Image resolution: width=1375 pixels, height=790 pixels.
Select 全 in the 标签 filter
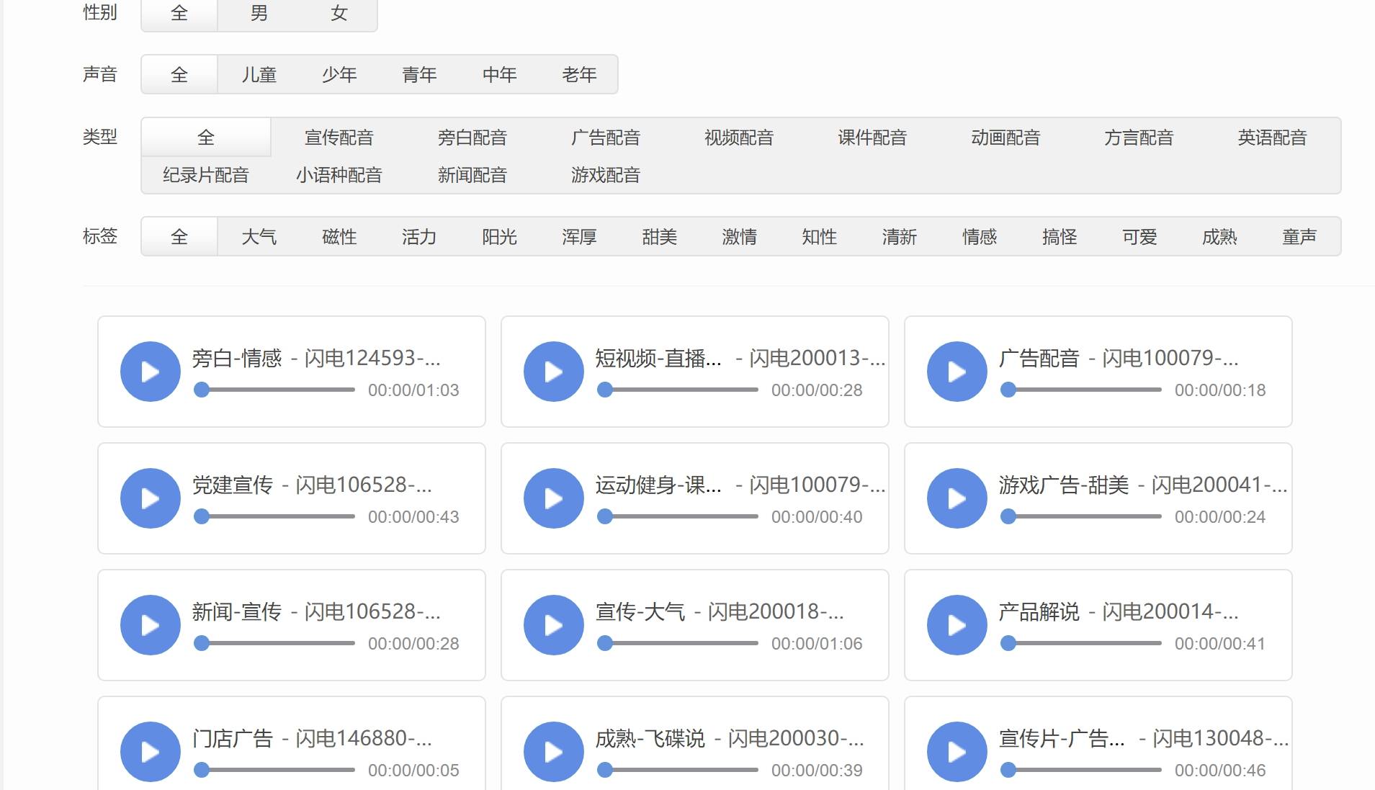tap(179, 236)
